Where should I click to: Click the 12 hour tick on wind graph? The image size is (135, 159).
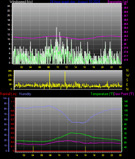pos(66,67)
